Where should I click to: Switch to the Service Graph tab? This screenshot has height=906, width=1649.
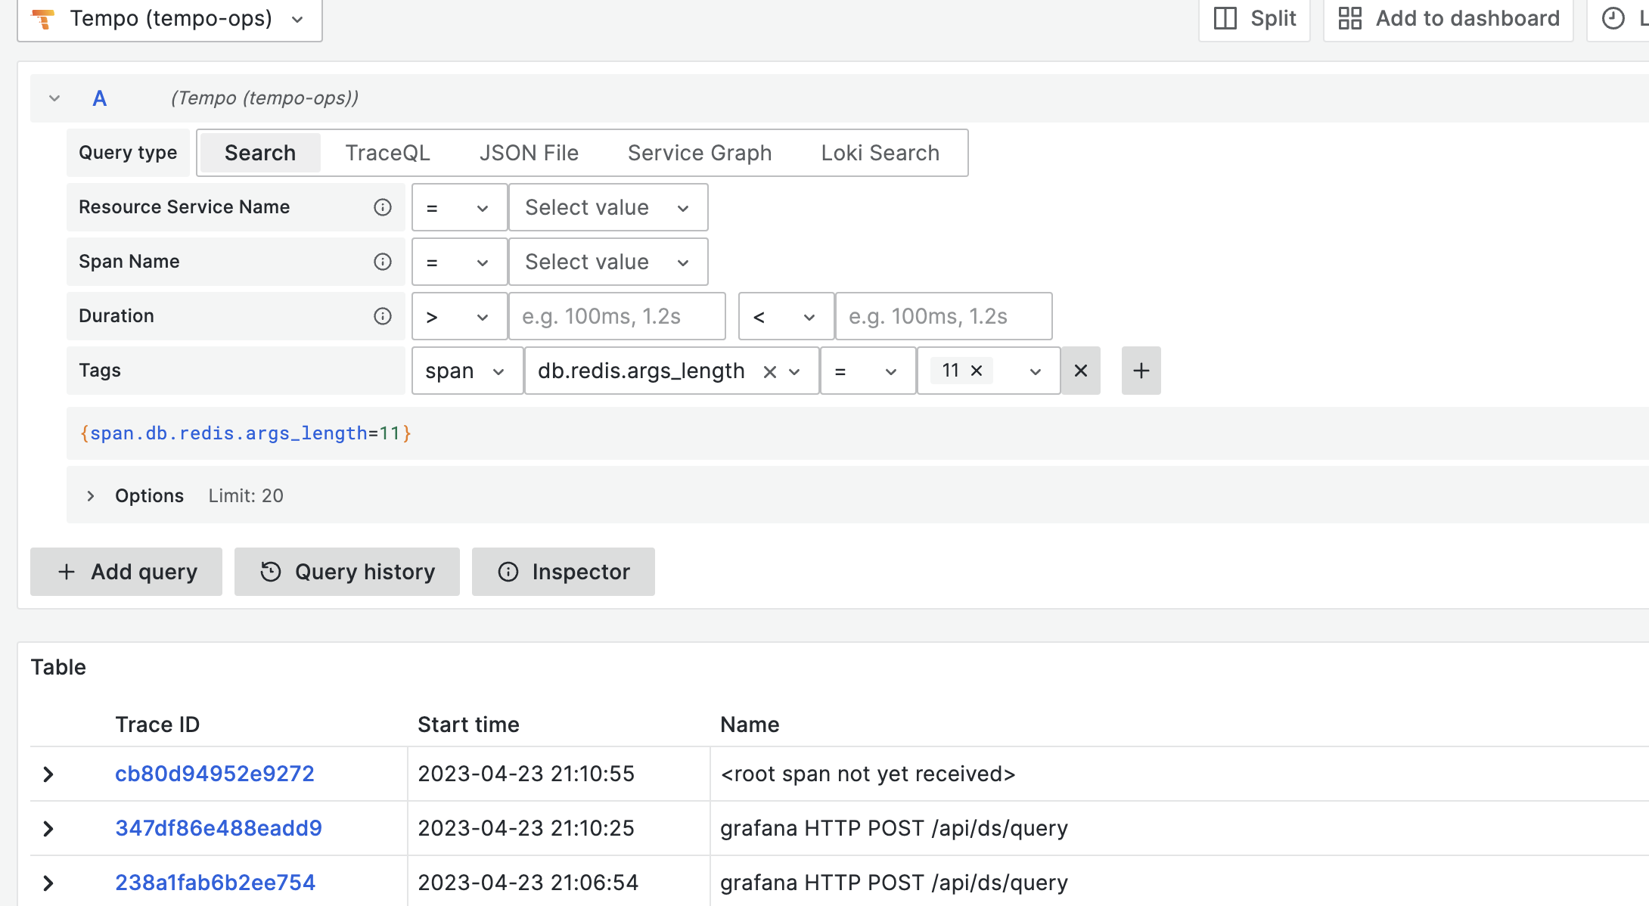[x=699, y=152]
